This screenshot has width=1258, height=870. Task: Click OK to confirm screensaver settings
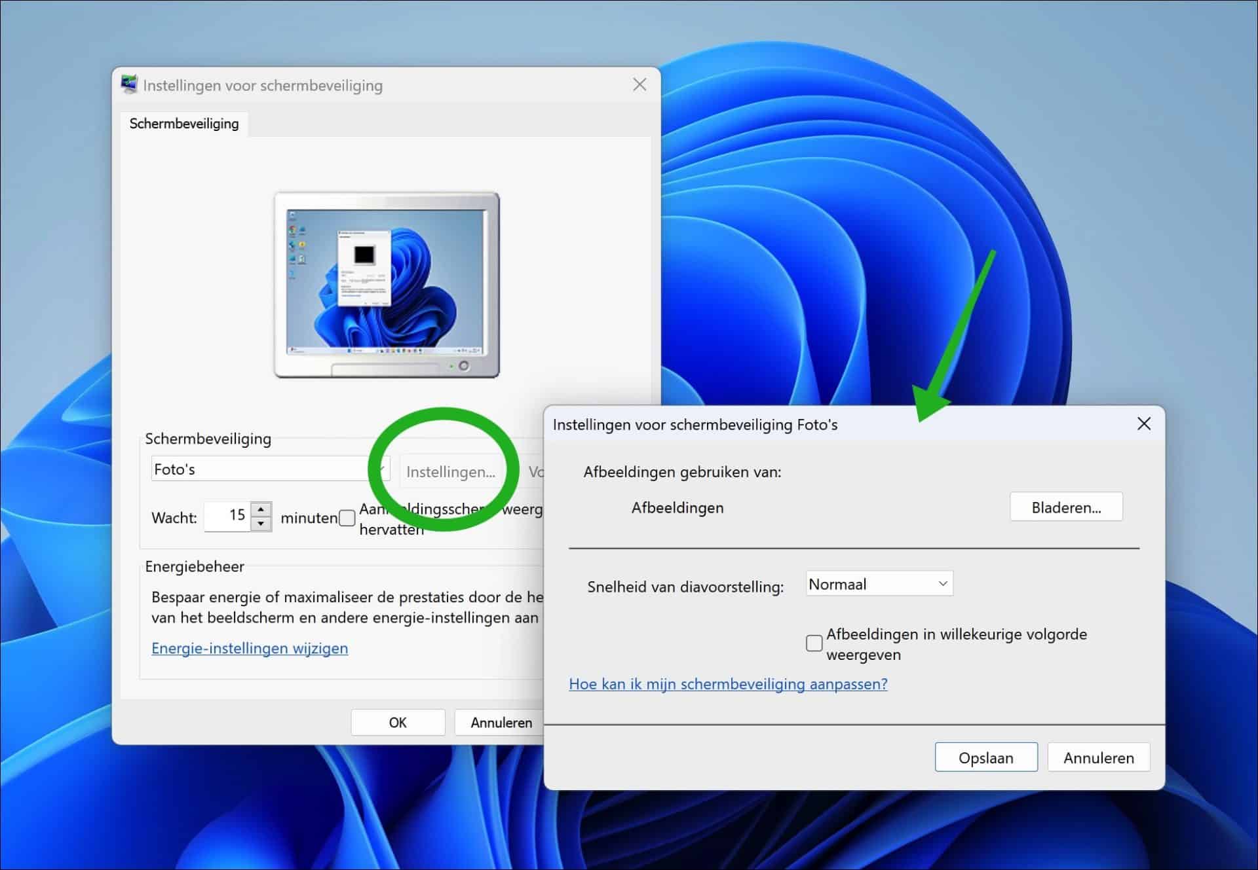tap(397, 722)
